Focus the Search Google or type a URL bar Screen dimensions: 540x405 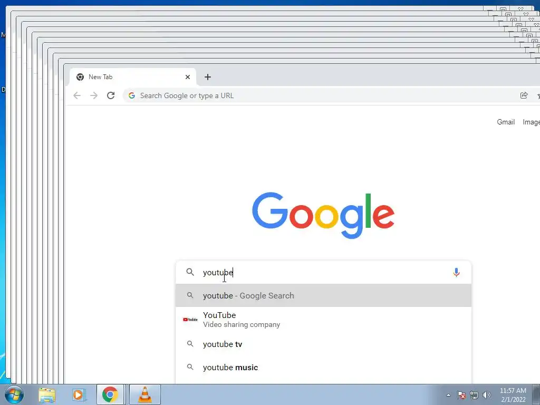click(x=320, y=95)
